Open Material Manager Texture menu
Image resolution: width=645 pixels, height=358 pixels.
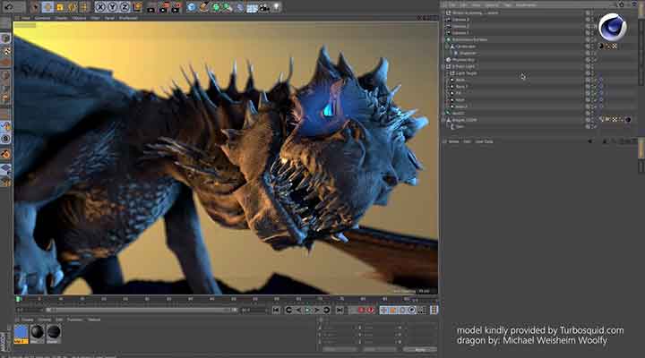point(94,320)
